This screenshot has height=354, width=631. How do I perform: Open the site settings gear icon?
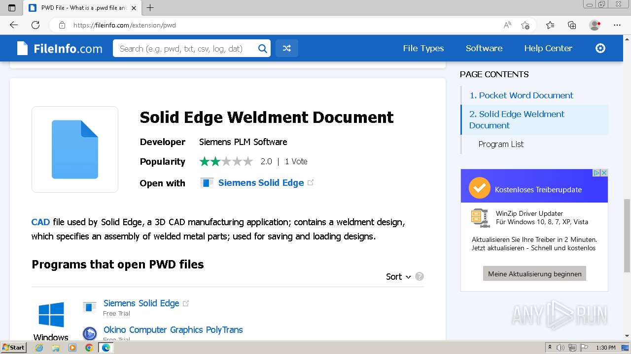600,48
